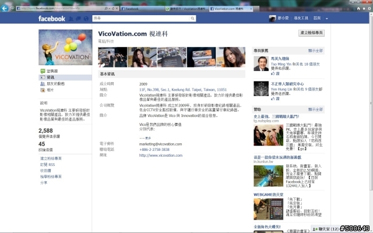373x233 pixels.
Task: Click the VicoVation balloon profile picture
Action: pos(65,47)
